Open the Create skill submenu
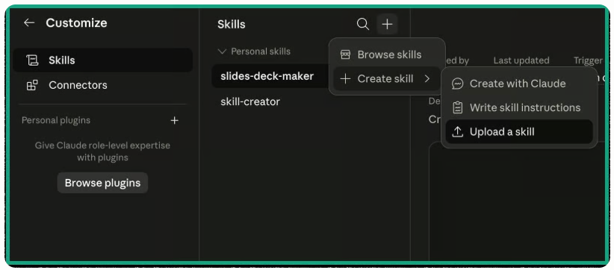This screenshot has height=270, width=614. (x=387, y=79)
